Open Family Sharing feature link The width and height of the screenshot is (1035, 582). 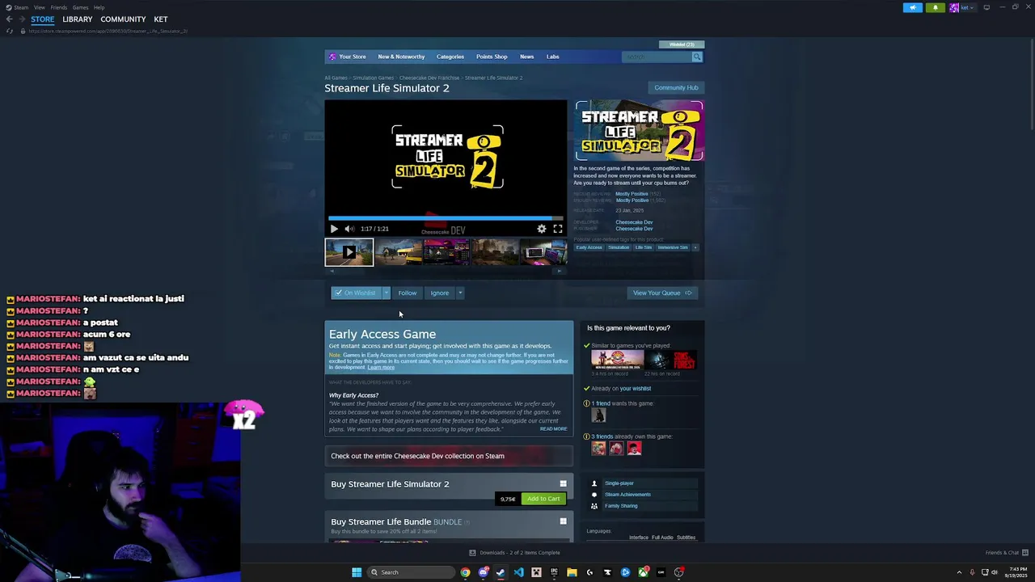click(x=621, y=506)
